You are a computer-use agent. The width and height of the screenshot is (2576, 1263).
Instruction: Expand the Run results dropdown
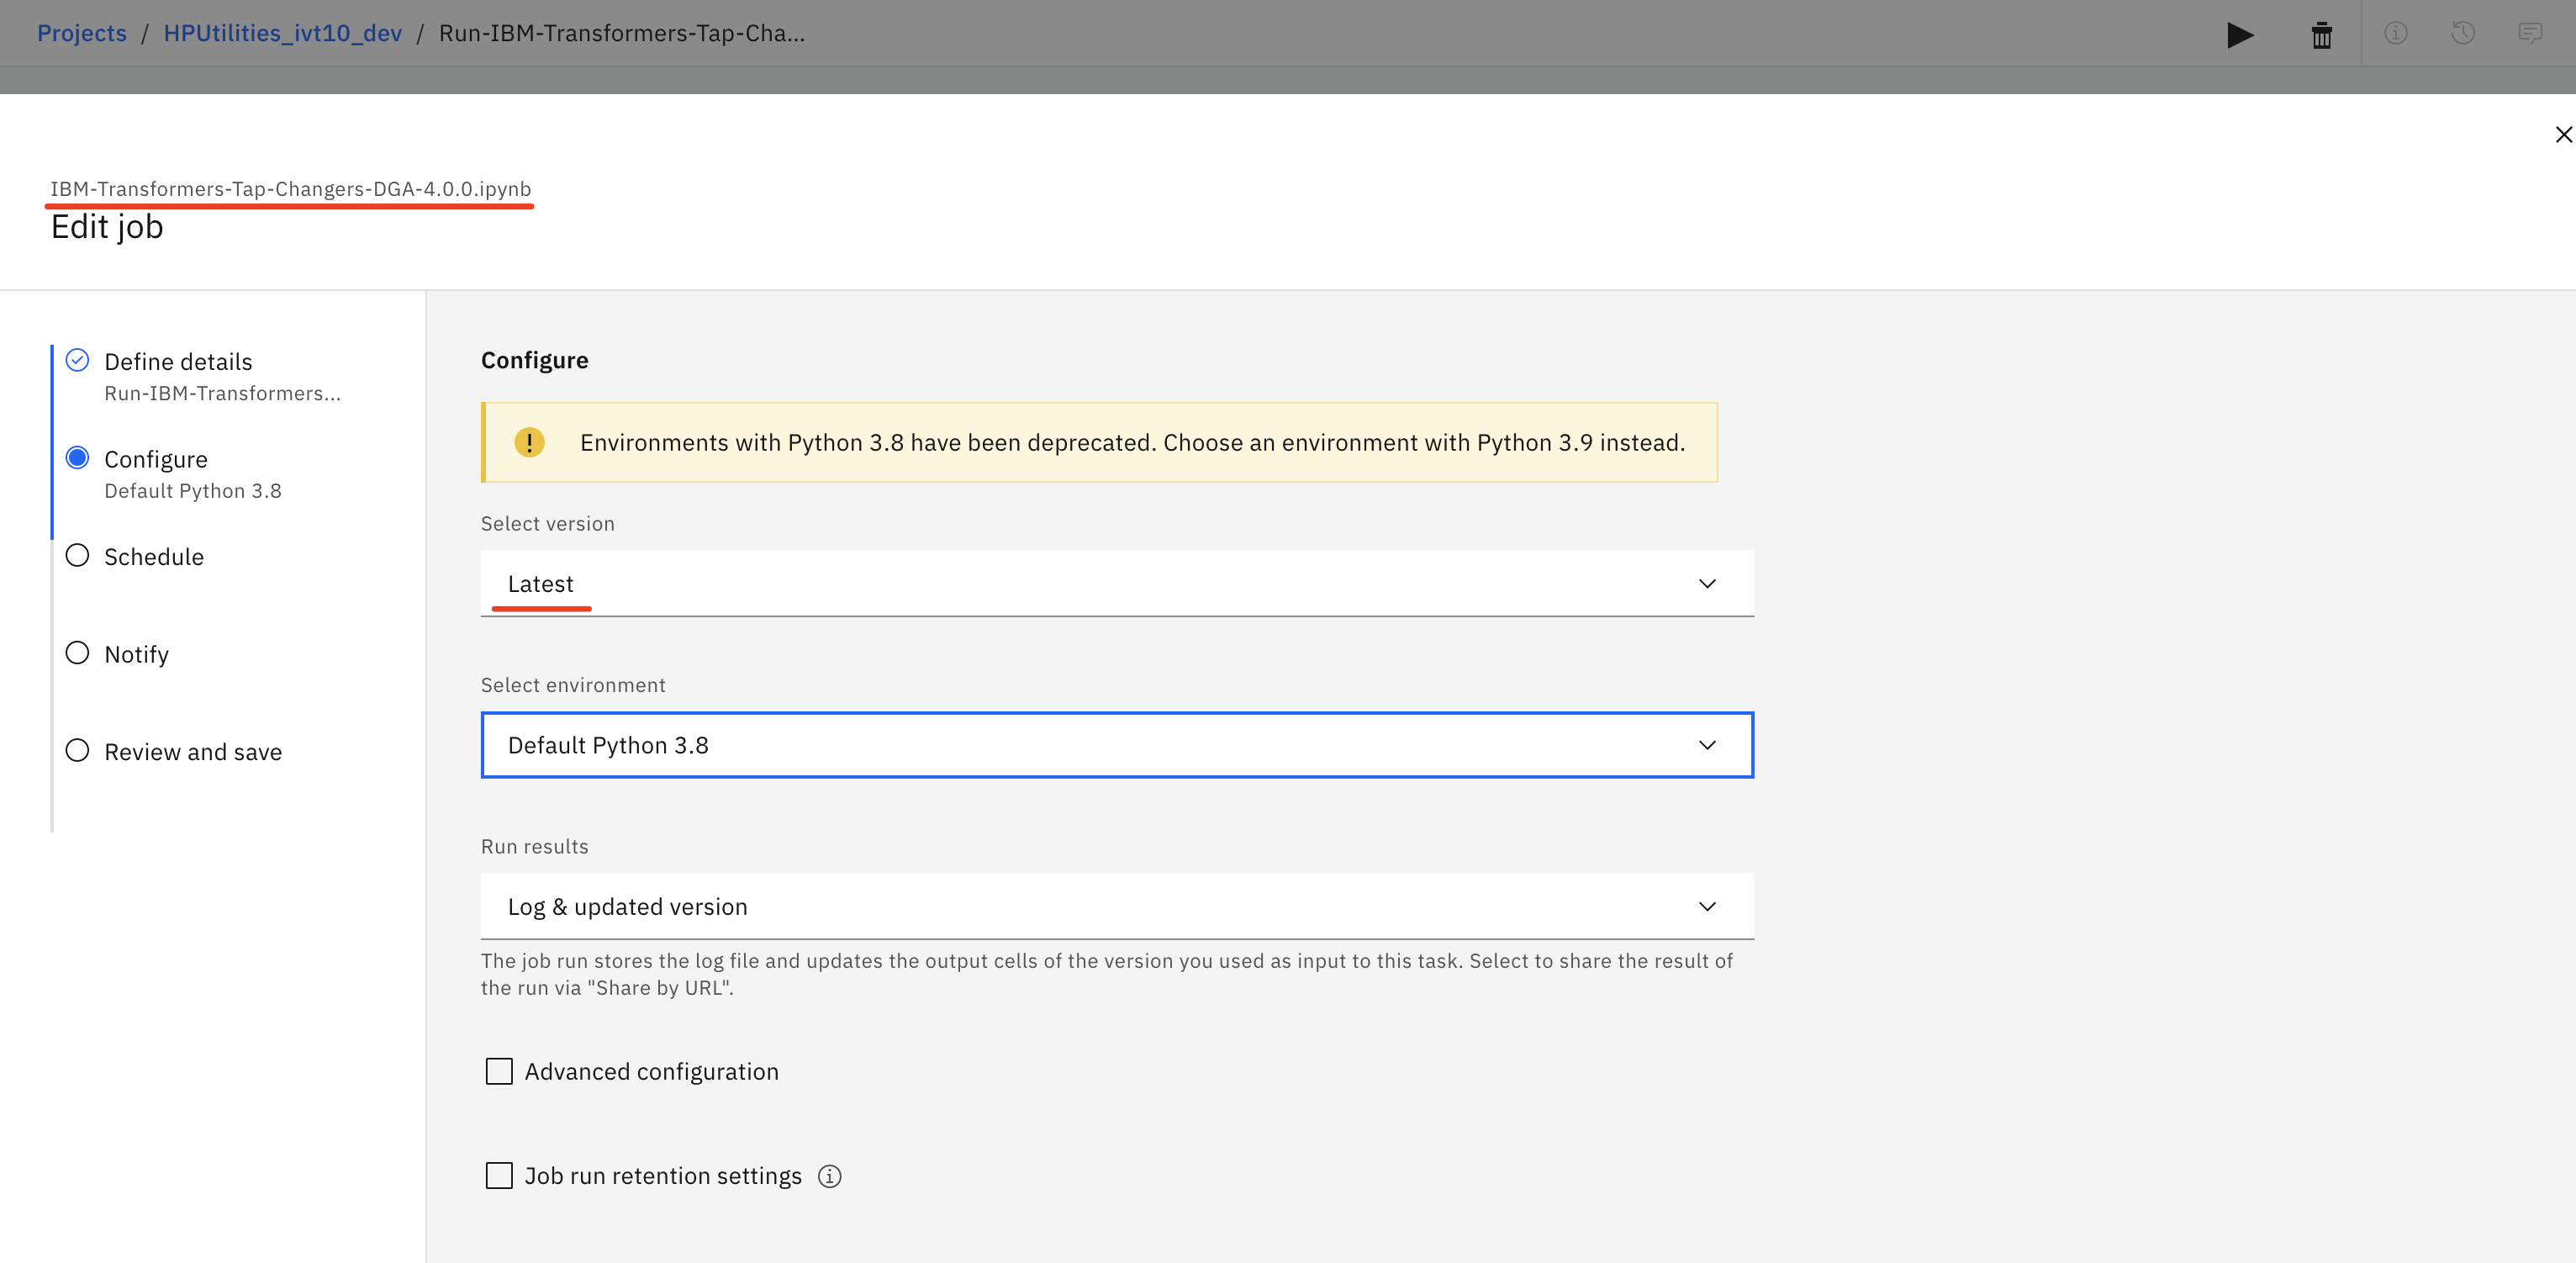click(x=1117, y=906)
